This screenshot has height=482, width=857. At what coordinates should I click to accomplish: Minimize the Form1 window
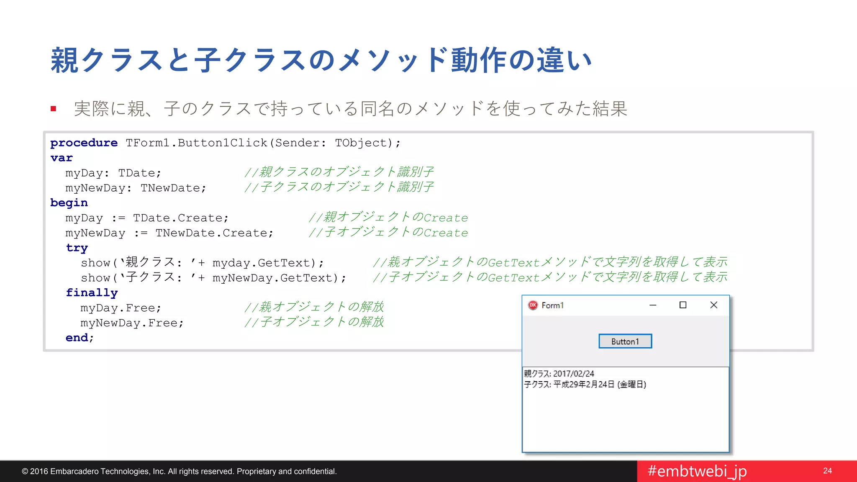pyautogui.click(x=653, y=305)
